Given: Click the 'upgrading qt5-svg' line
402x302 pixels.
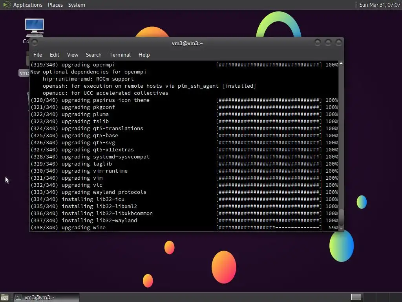Looking at the screenshot, I should pos(184,142).
